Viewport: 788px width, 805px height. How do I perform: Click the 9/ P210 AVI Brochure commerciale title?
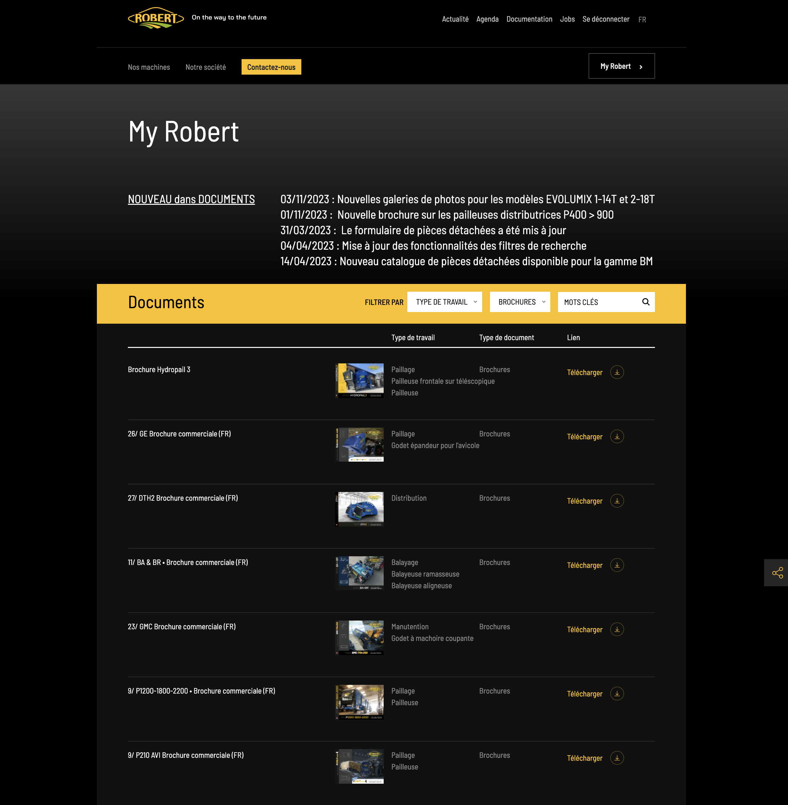[186, 755]
